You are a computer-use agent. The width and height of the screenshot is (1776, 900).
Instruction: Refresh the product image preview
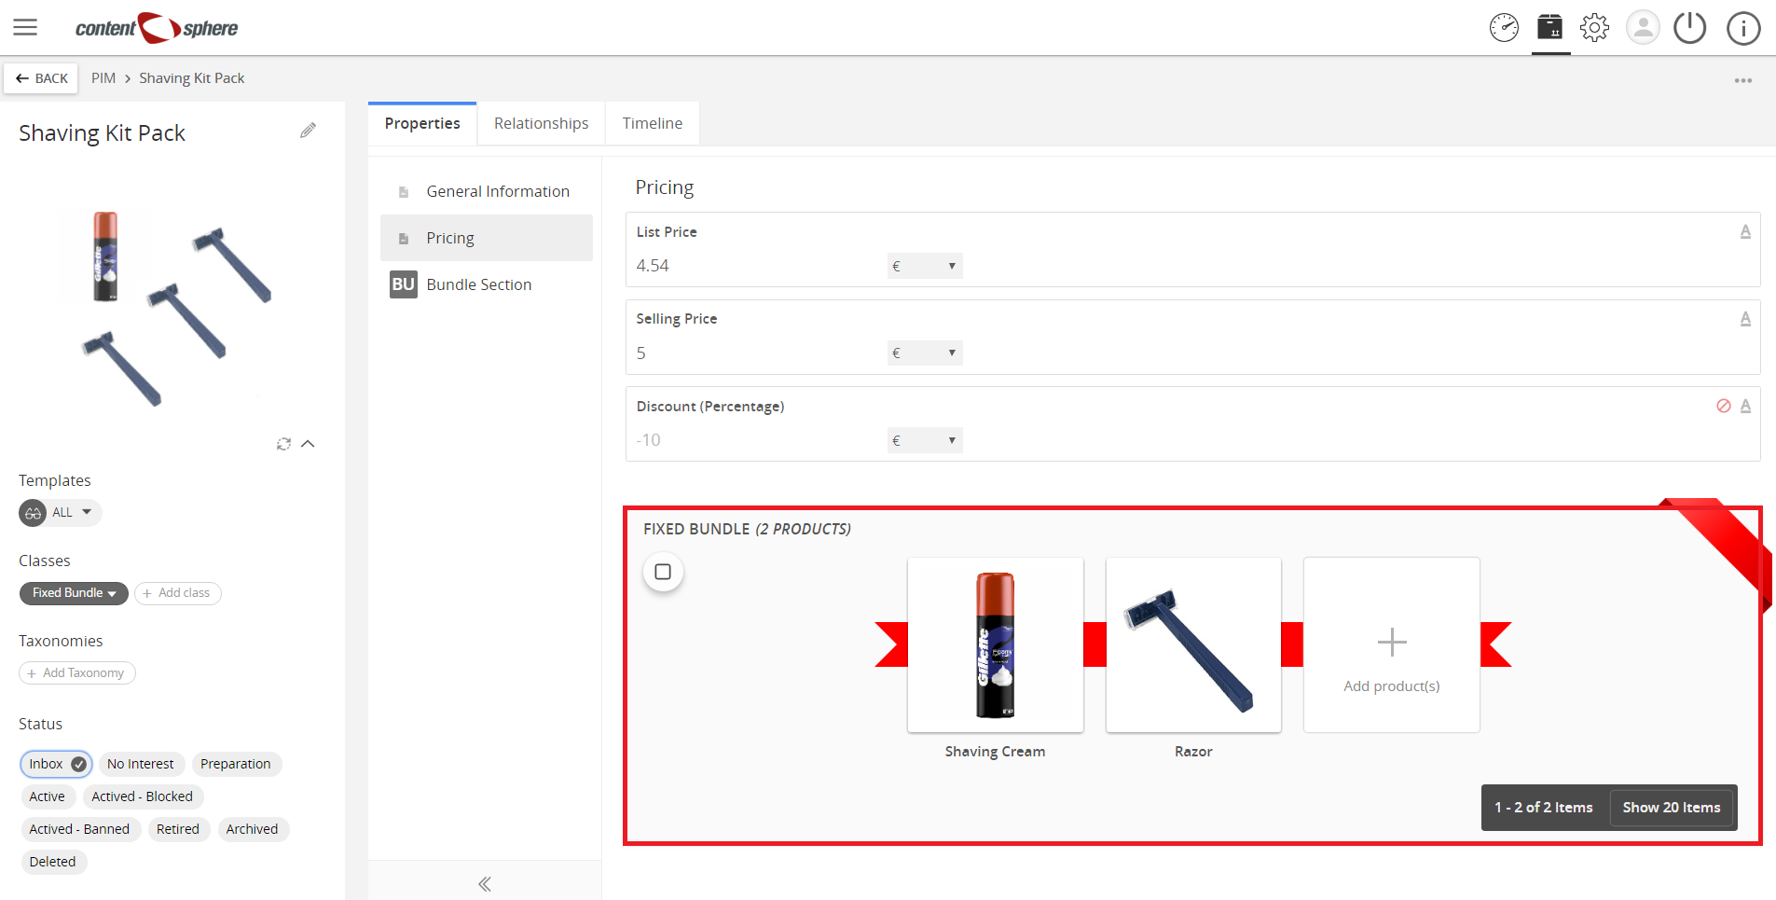(x=283, y=444)
